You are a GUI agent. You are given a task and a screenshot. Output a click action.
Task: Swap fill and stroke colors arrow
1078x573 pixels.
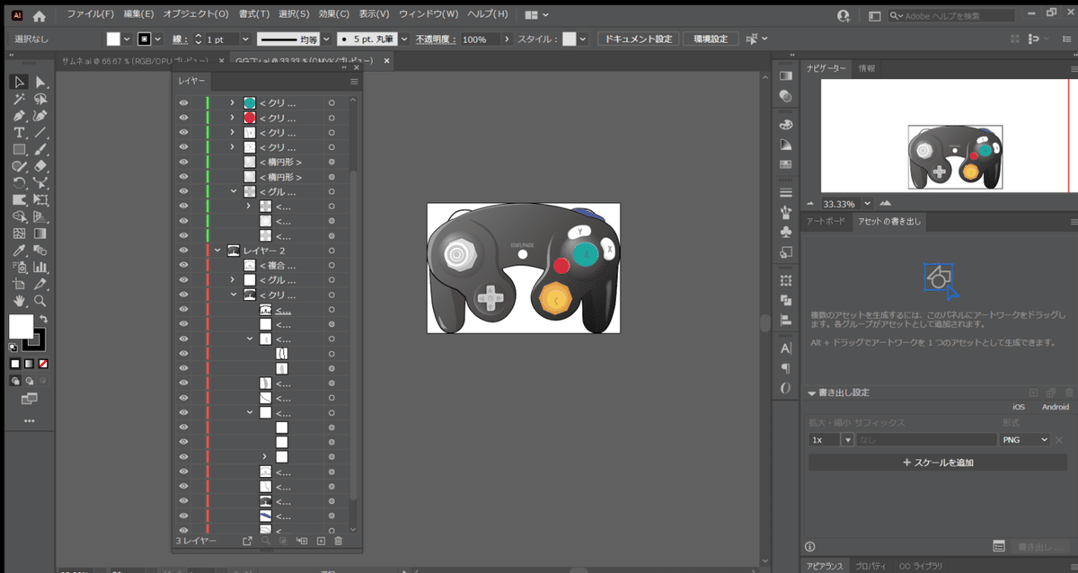(x=43, y=319)
